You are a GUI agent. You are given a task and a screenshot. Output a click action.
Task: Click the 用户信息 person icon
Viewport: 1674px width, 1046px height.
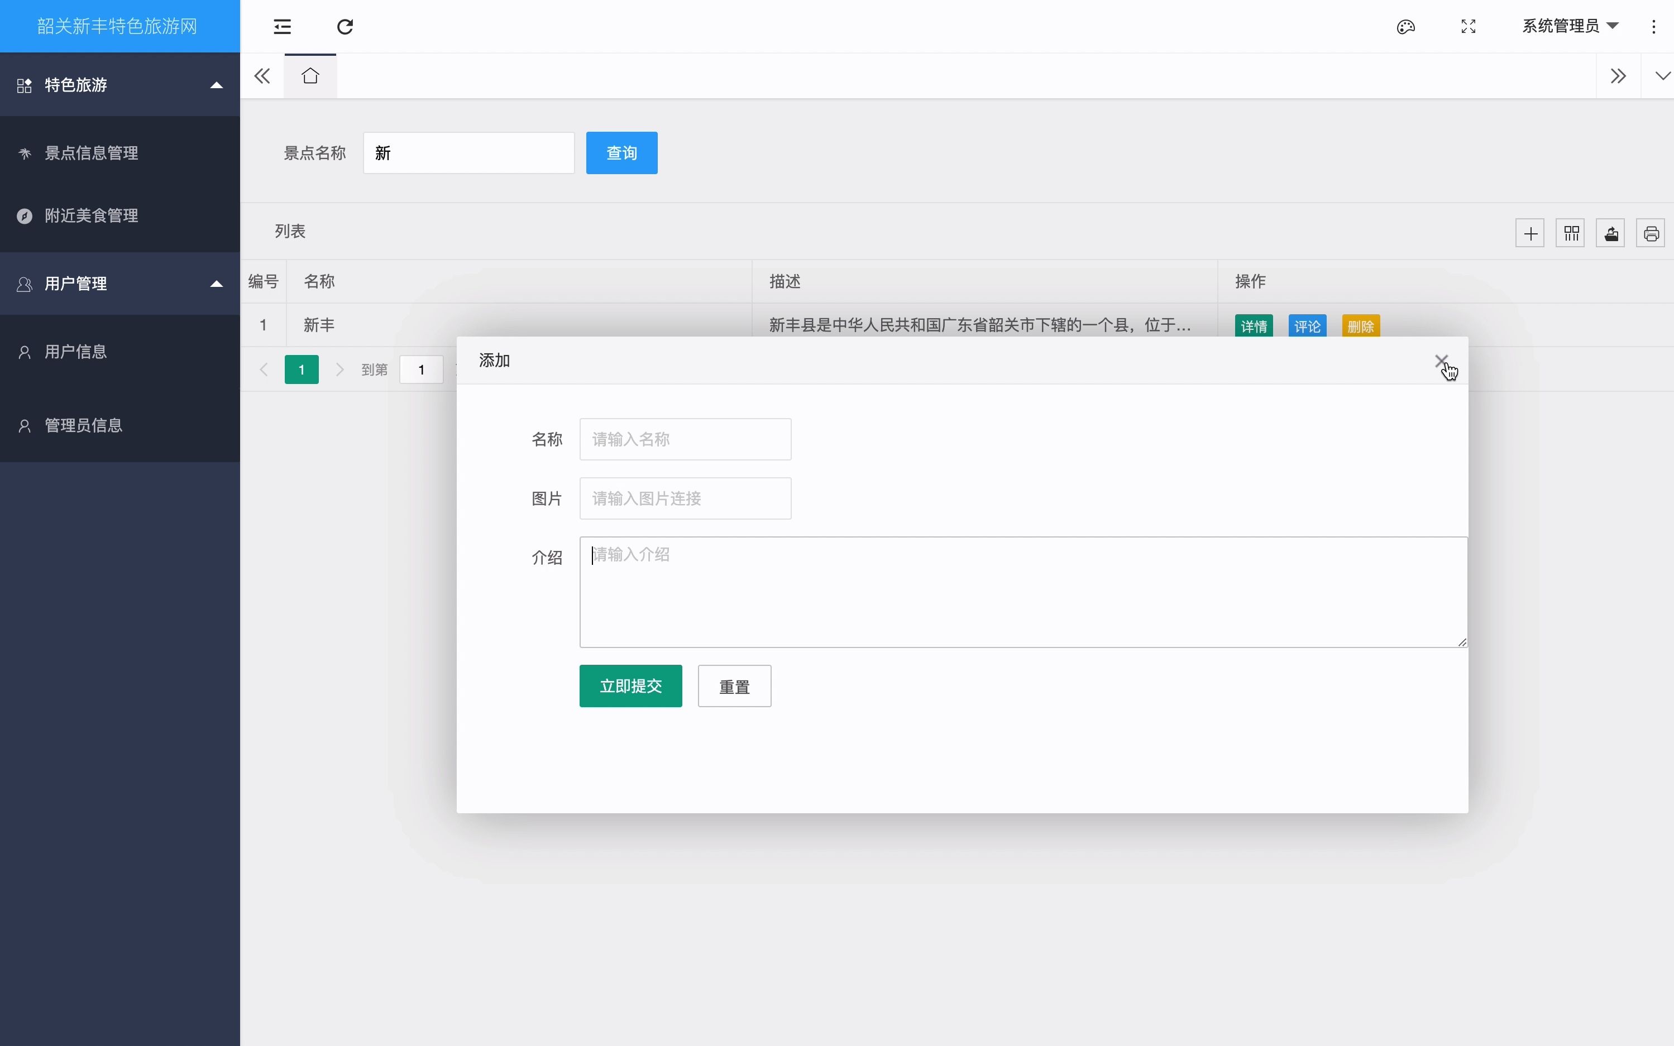click(25, 353)
